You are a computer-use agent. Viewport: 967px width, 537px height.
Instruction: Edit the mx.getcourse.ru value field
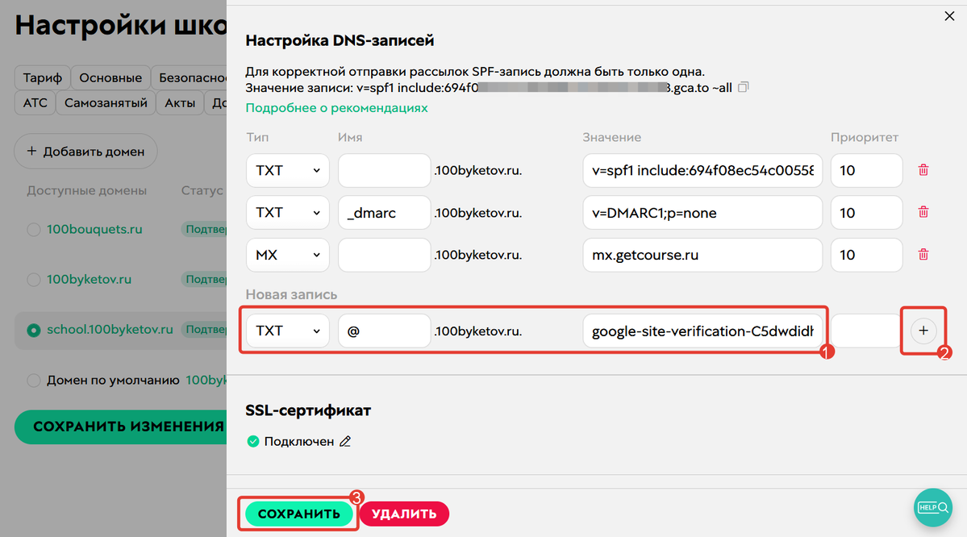[702, 255]
